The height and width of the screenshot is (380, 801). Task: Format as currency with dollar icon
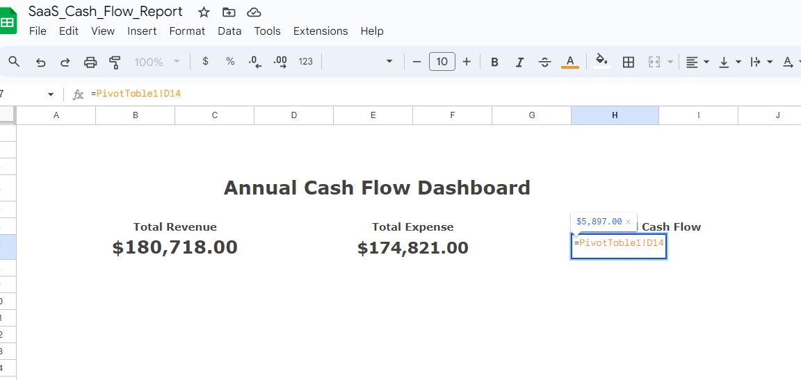click(205, 62)
